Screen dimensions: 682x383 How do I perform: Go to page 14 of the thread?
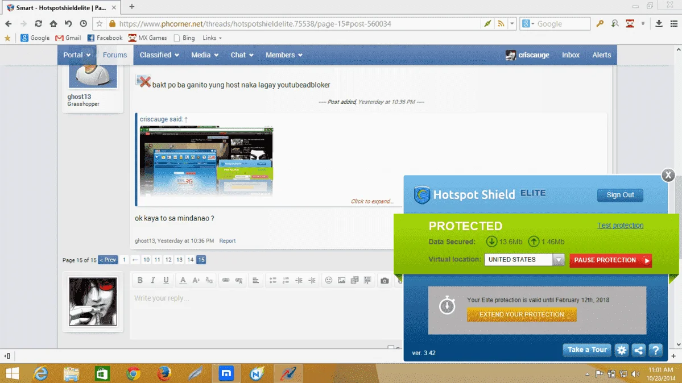pos(190,260)
